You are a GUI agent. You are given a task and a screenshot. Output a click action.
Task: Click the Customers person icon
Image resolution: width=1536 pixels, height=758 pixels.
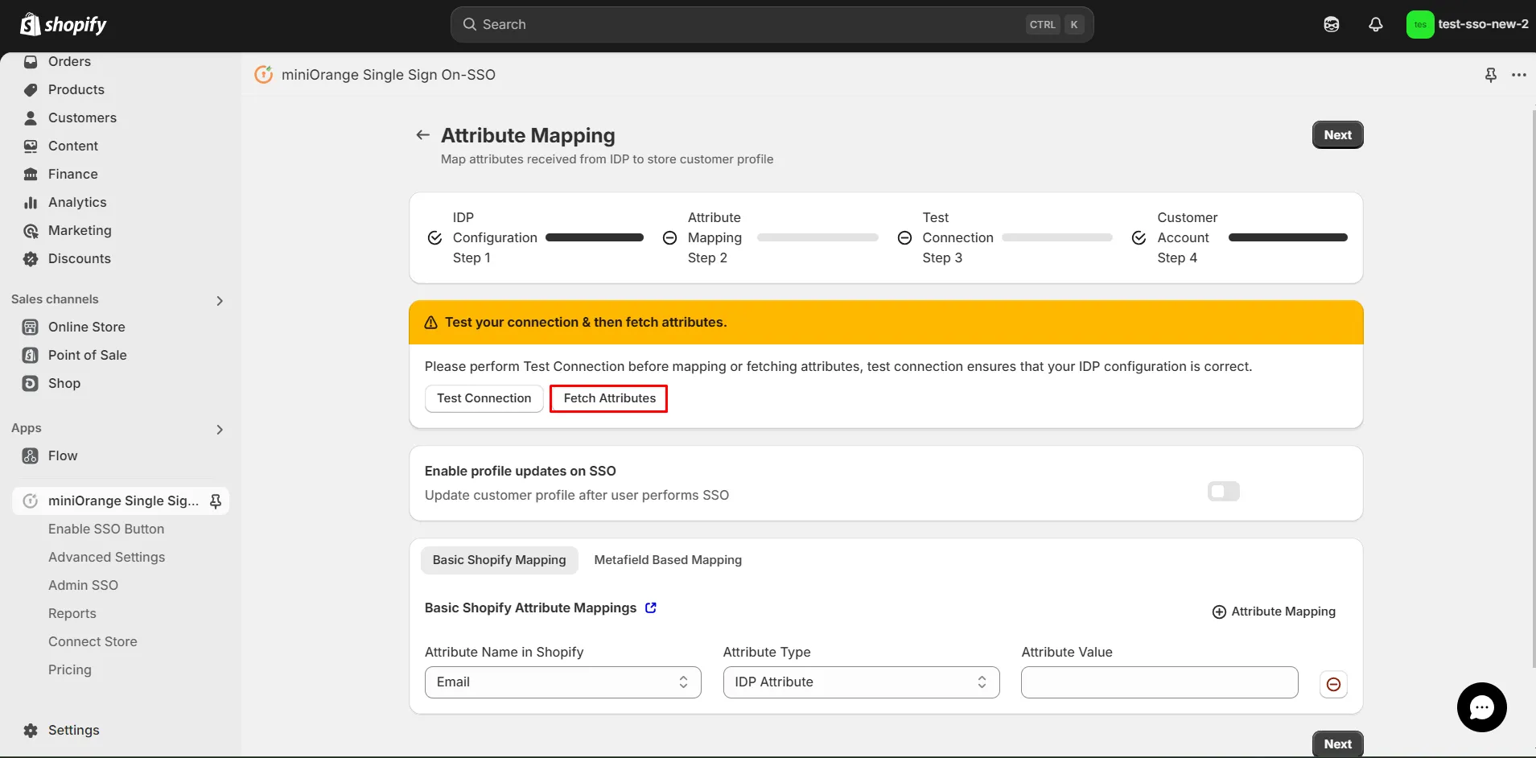(x=31, y=117)
